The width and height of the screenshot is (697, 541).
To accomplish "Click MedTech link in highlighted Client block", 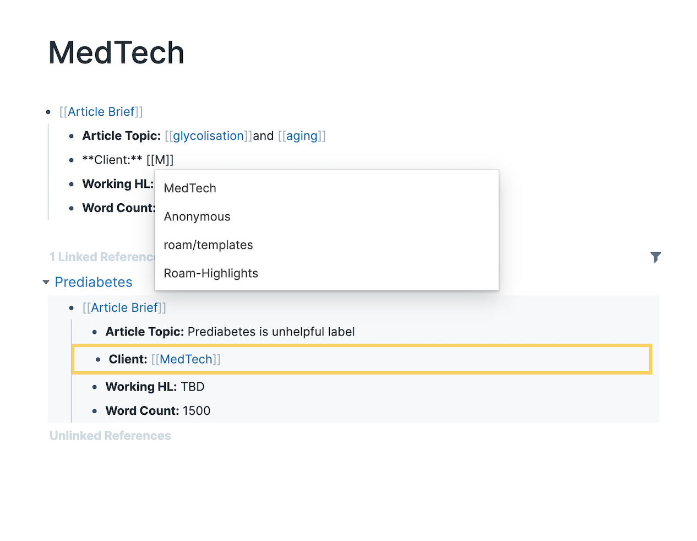I will point(186,360).
